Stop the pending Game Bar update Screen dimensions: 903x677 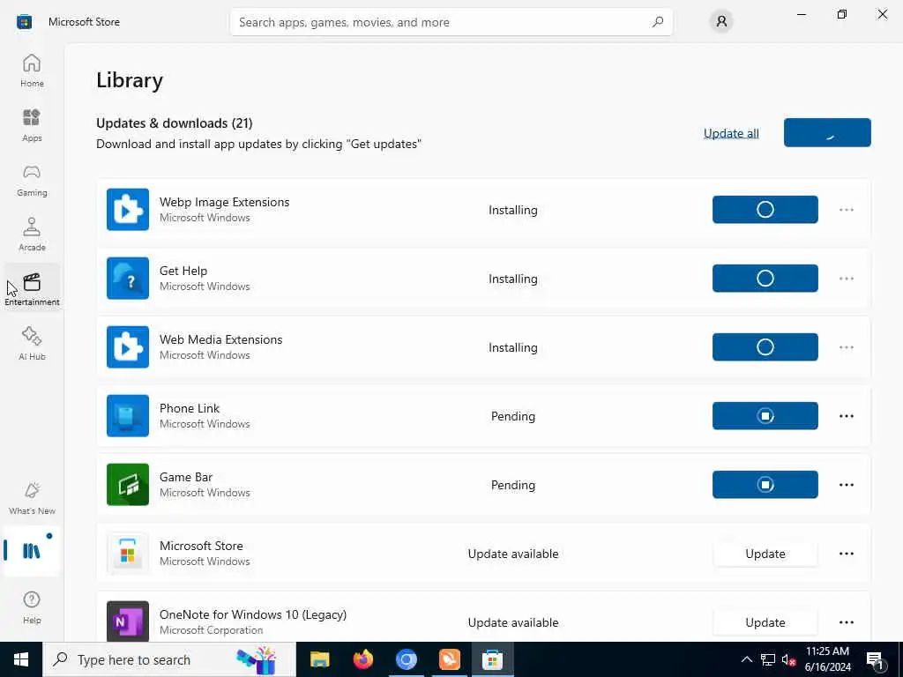[765, 485]
